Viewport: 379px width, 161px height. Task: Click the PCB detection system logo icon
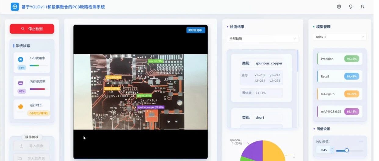pos(15,7)
